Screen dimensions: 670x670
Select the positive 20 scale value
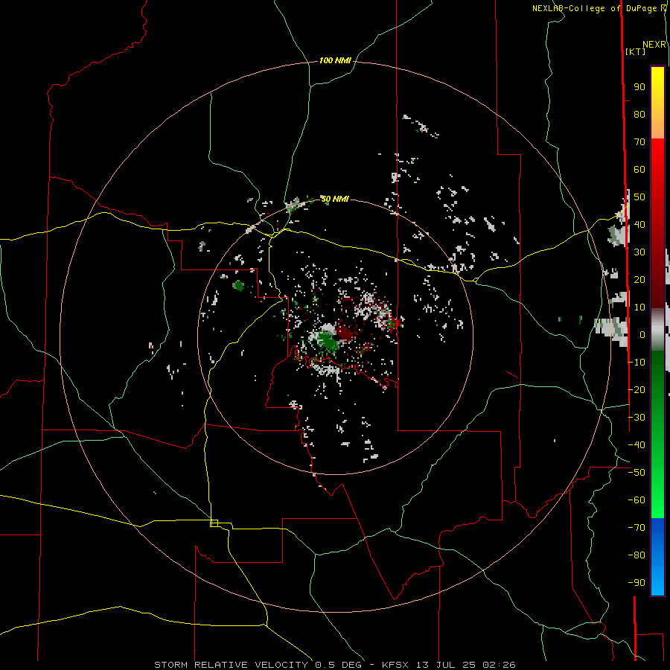tap(639, 280)
